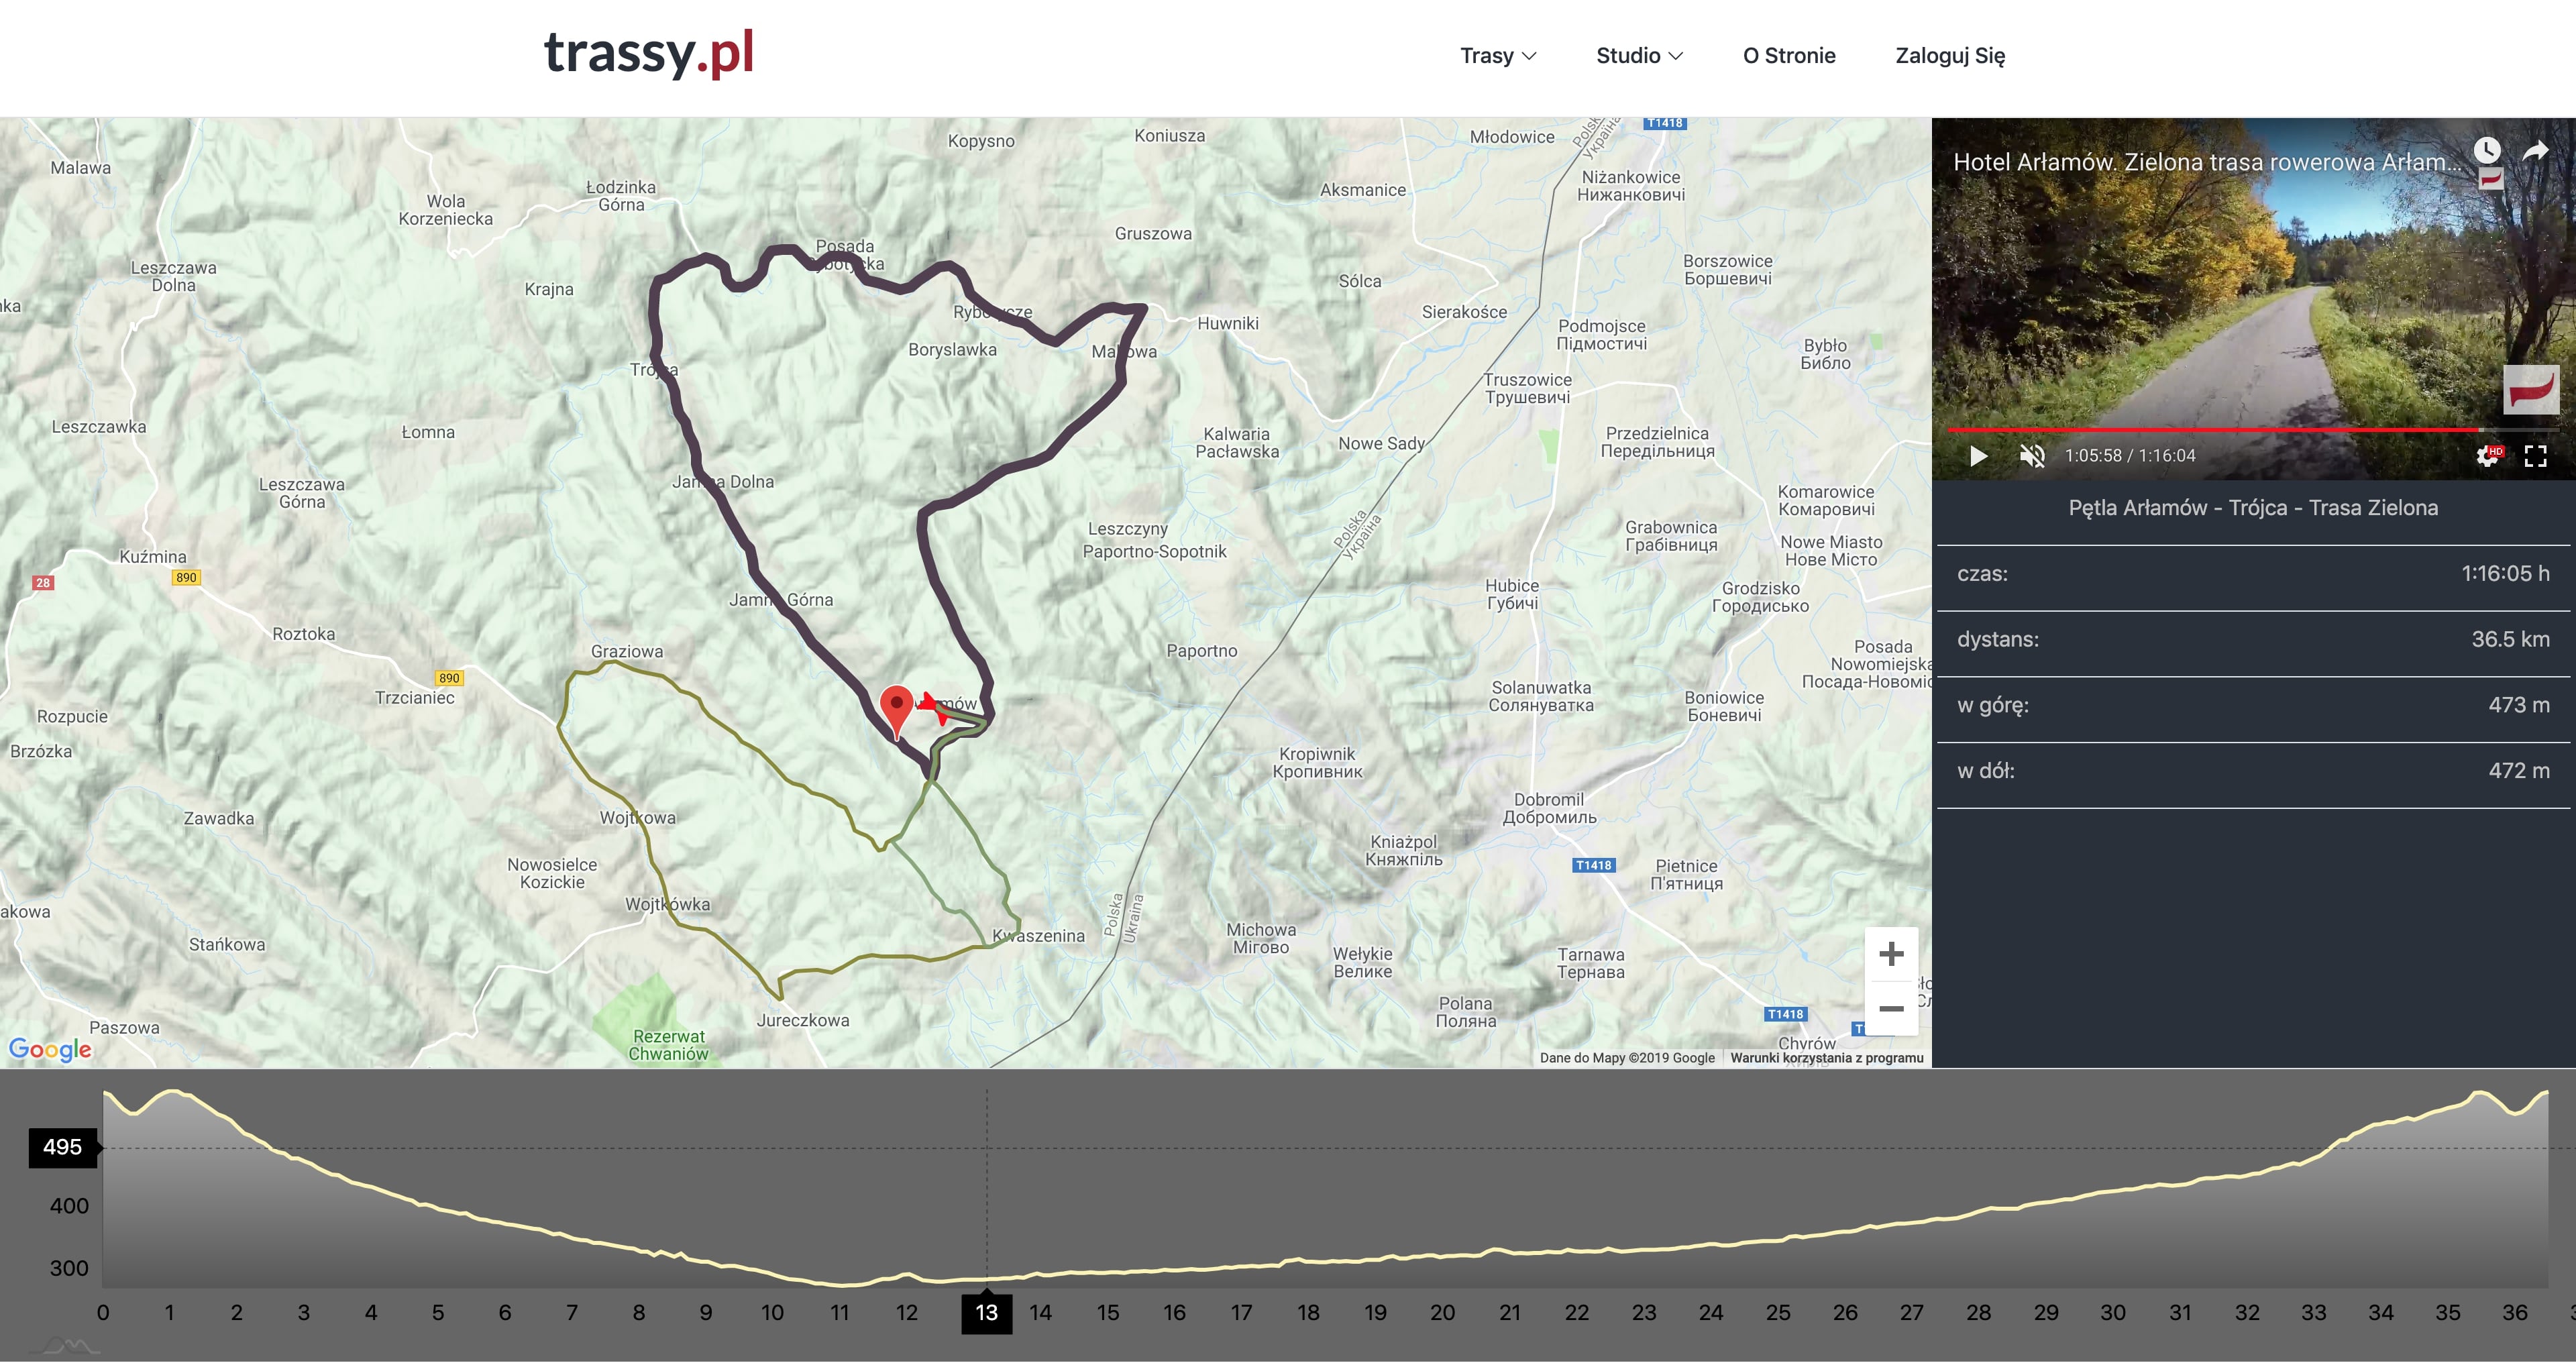Click the Graziowa map label
This screenshot has height=1363, width=2576.
pos(627,652)
